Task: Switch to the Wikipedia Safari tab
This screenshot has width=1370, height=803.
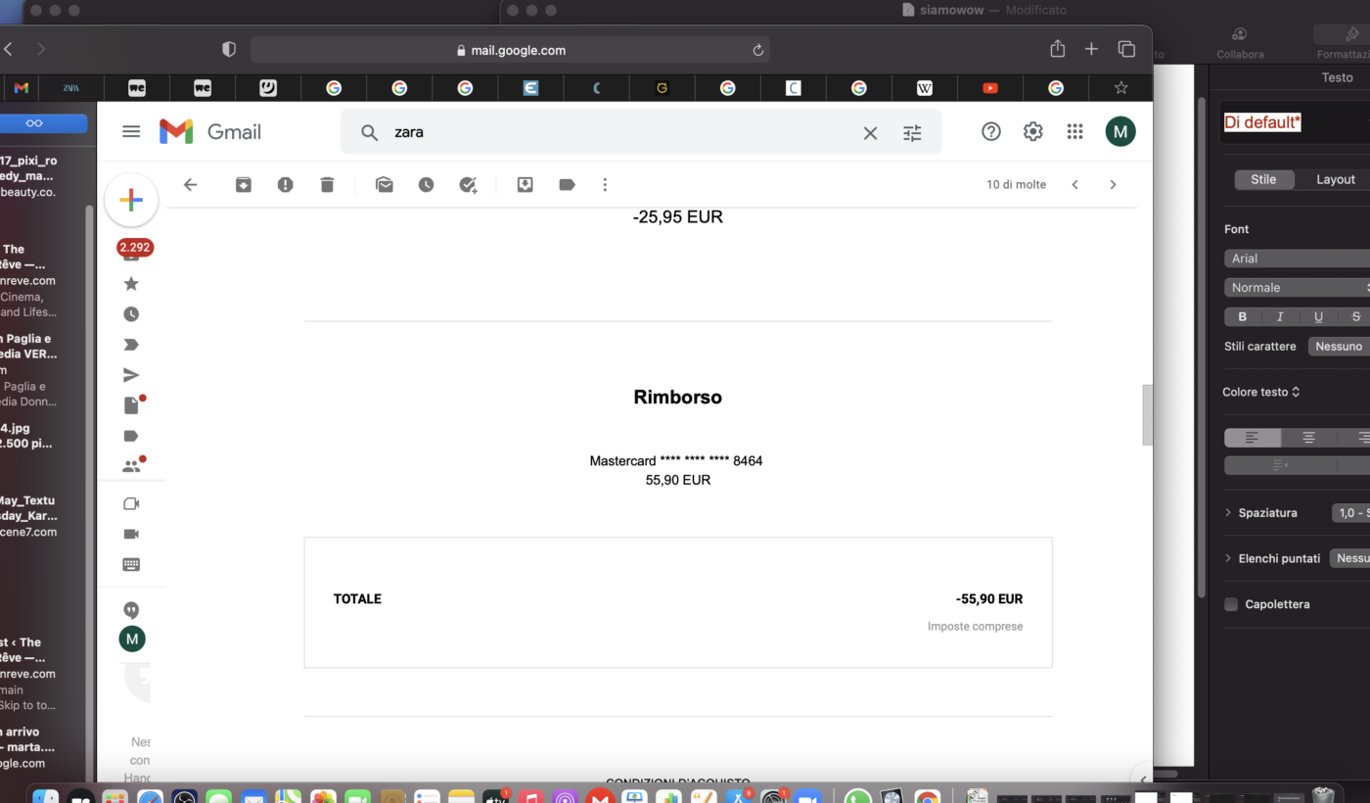Action: 924,88
